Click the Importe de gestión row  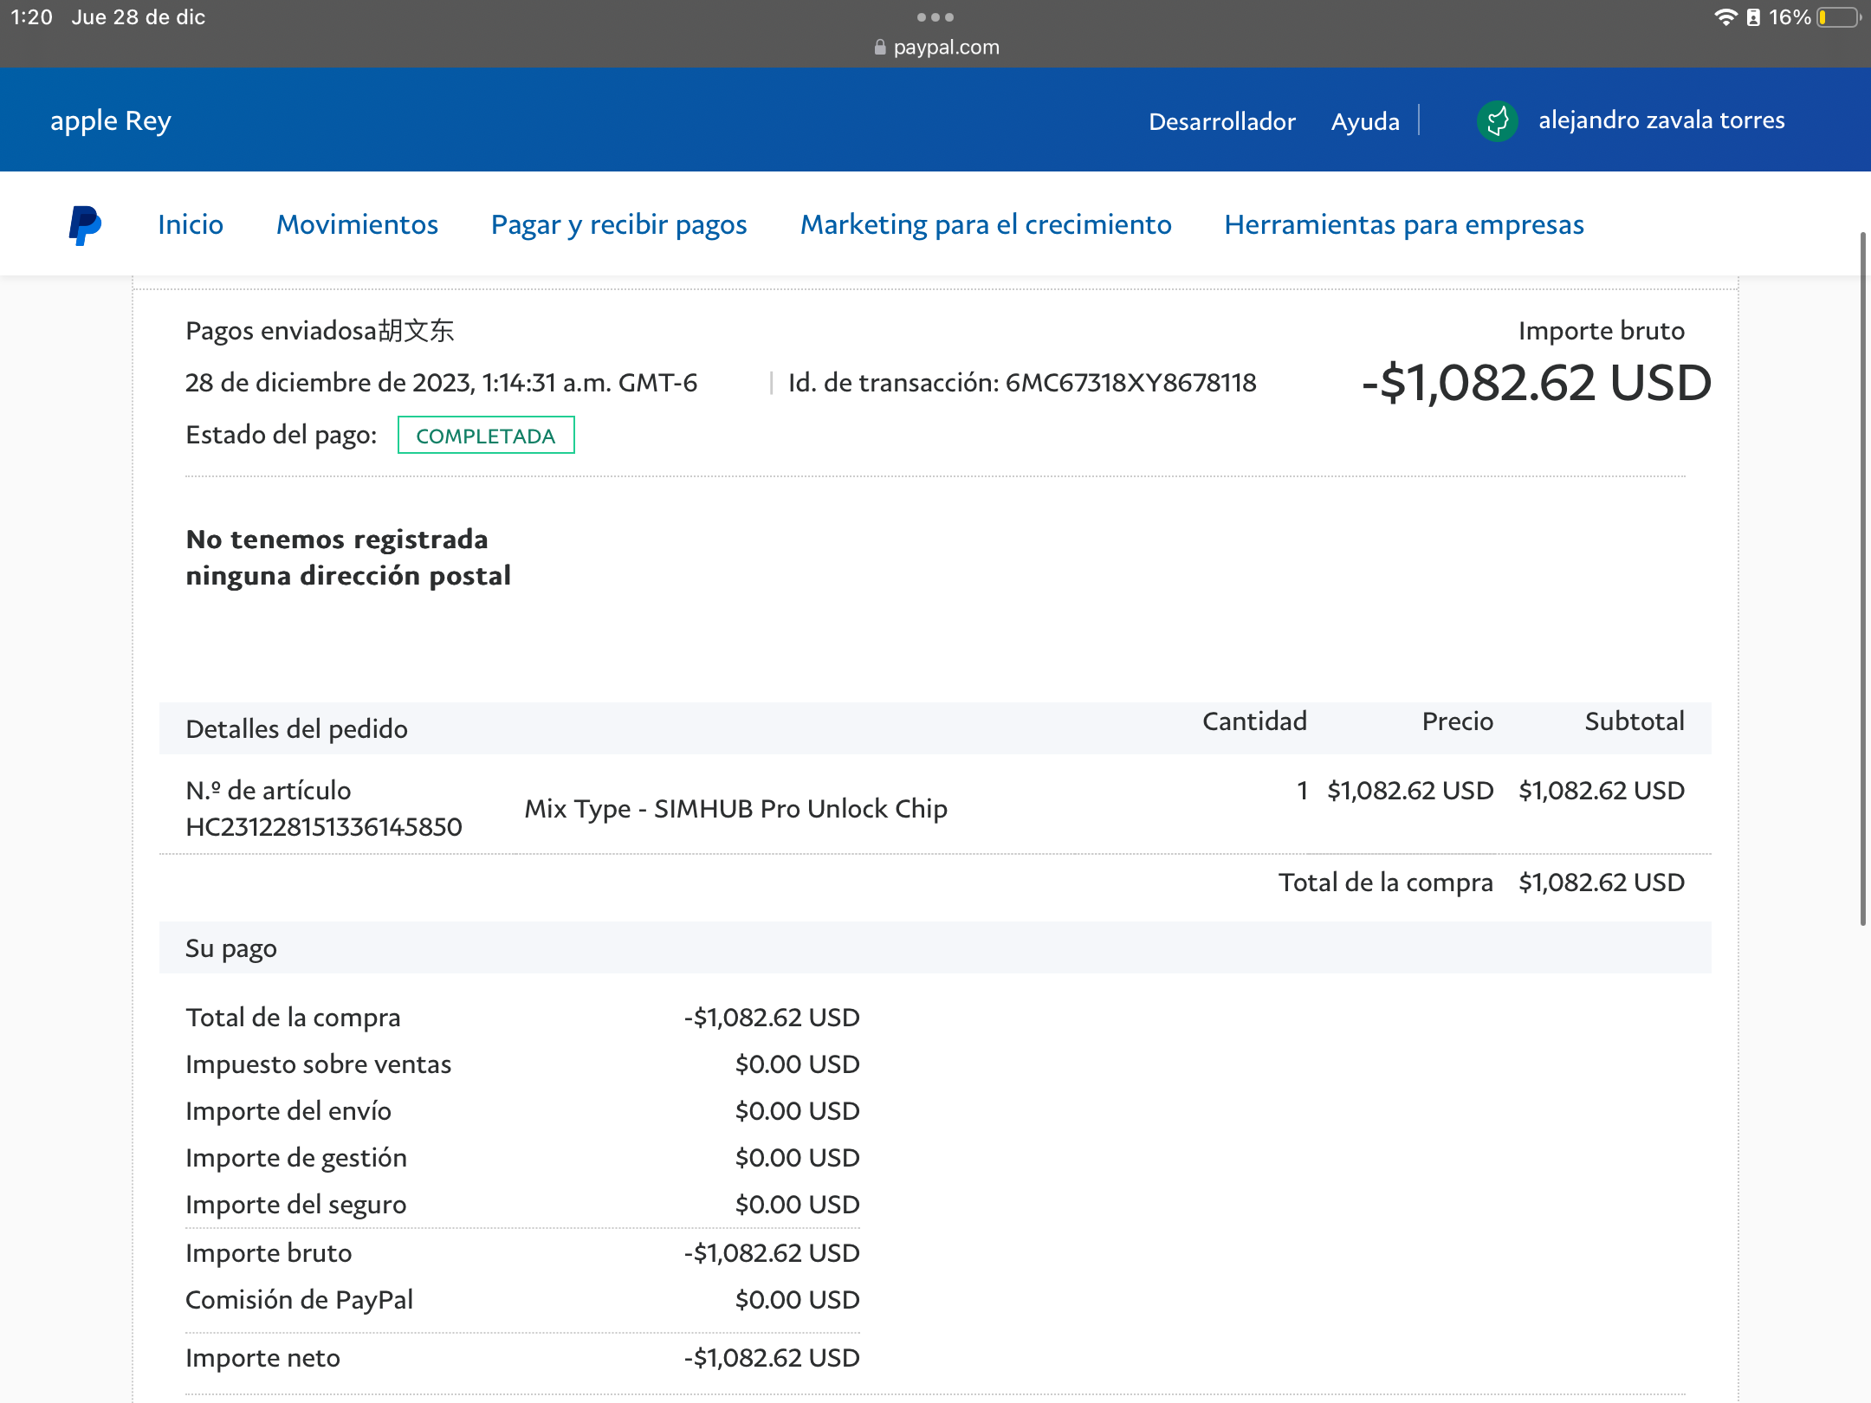[x=522, y=1158]
